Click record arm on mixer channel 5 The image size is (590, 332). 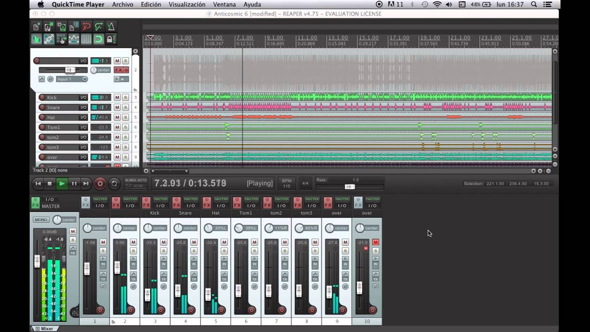pyautogui.click(x=221, y=310)
